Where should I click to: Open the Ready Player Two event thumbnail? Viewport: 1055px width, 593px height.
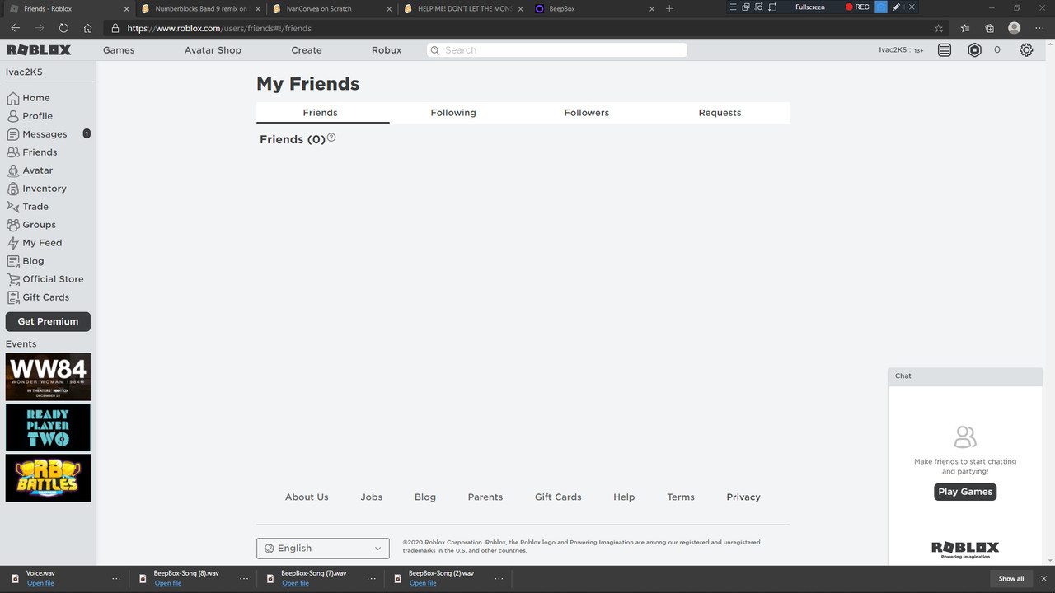point(48,427)
